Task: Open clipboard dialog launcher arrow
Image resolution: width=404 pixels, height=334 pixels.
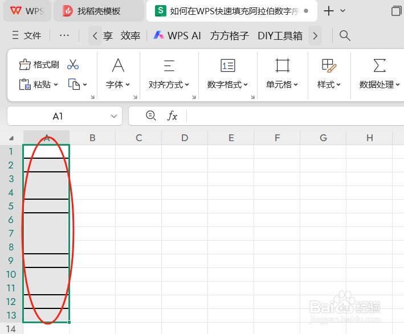Action: pos(92,97)
